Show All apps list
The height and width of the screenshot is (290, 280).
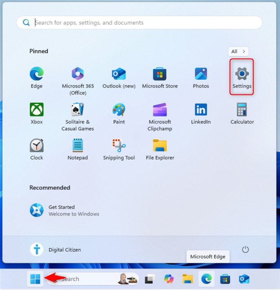tap(238, 51)
